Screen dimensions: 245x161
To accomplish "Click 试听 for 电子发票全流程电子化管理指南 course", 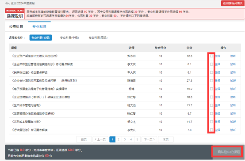I will 233,89.
